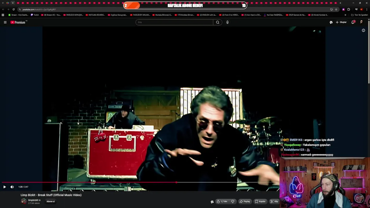Open the browser extensions puzzle icon
The height and width of the screenshot is (208, 370).
coord(349,10)
